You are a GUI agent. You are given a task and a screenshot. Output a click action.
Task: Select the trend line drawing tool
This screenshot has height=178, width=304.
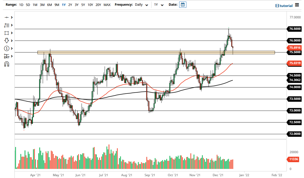click(x=7, y=18)
